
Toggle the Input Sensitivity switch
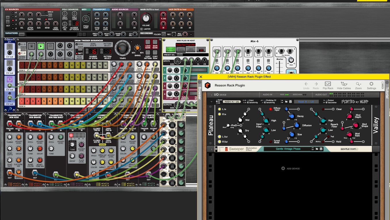click(x=248, y=101)
